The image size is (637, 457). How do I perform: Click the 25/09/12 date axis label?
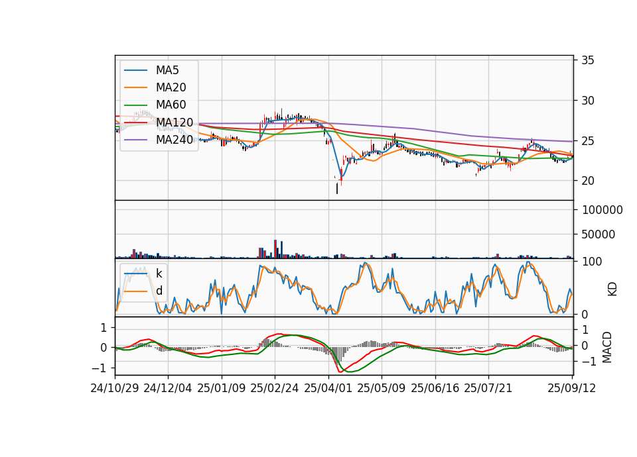tap(572, 388)
